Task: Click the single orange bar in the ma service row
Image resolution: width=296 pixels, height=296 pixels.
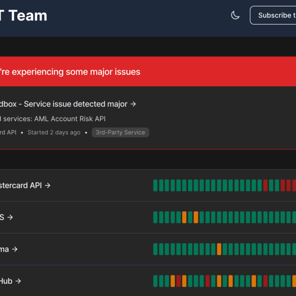Action: [219, 249]
